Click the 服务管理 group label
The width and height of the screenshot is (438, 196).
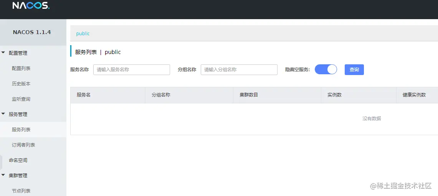click(18, 114)
